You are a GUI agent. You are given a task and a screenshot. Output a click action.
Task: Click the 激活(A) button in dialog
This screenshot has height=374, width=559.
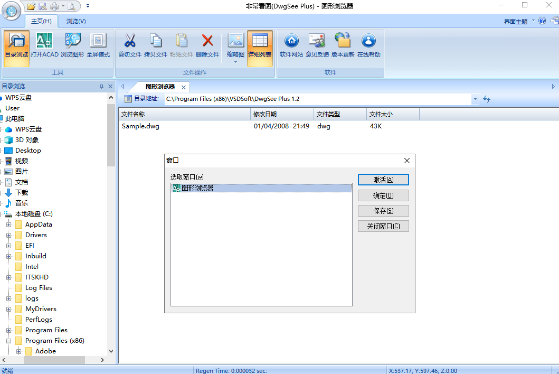tap(383, 180)
